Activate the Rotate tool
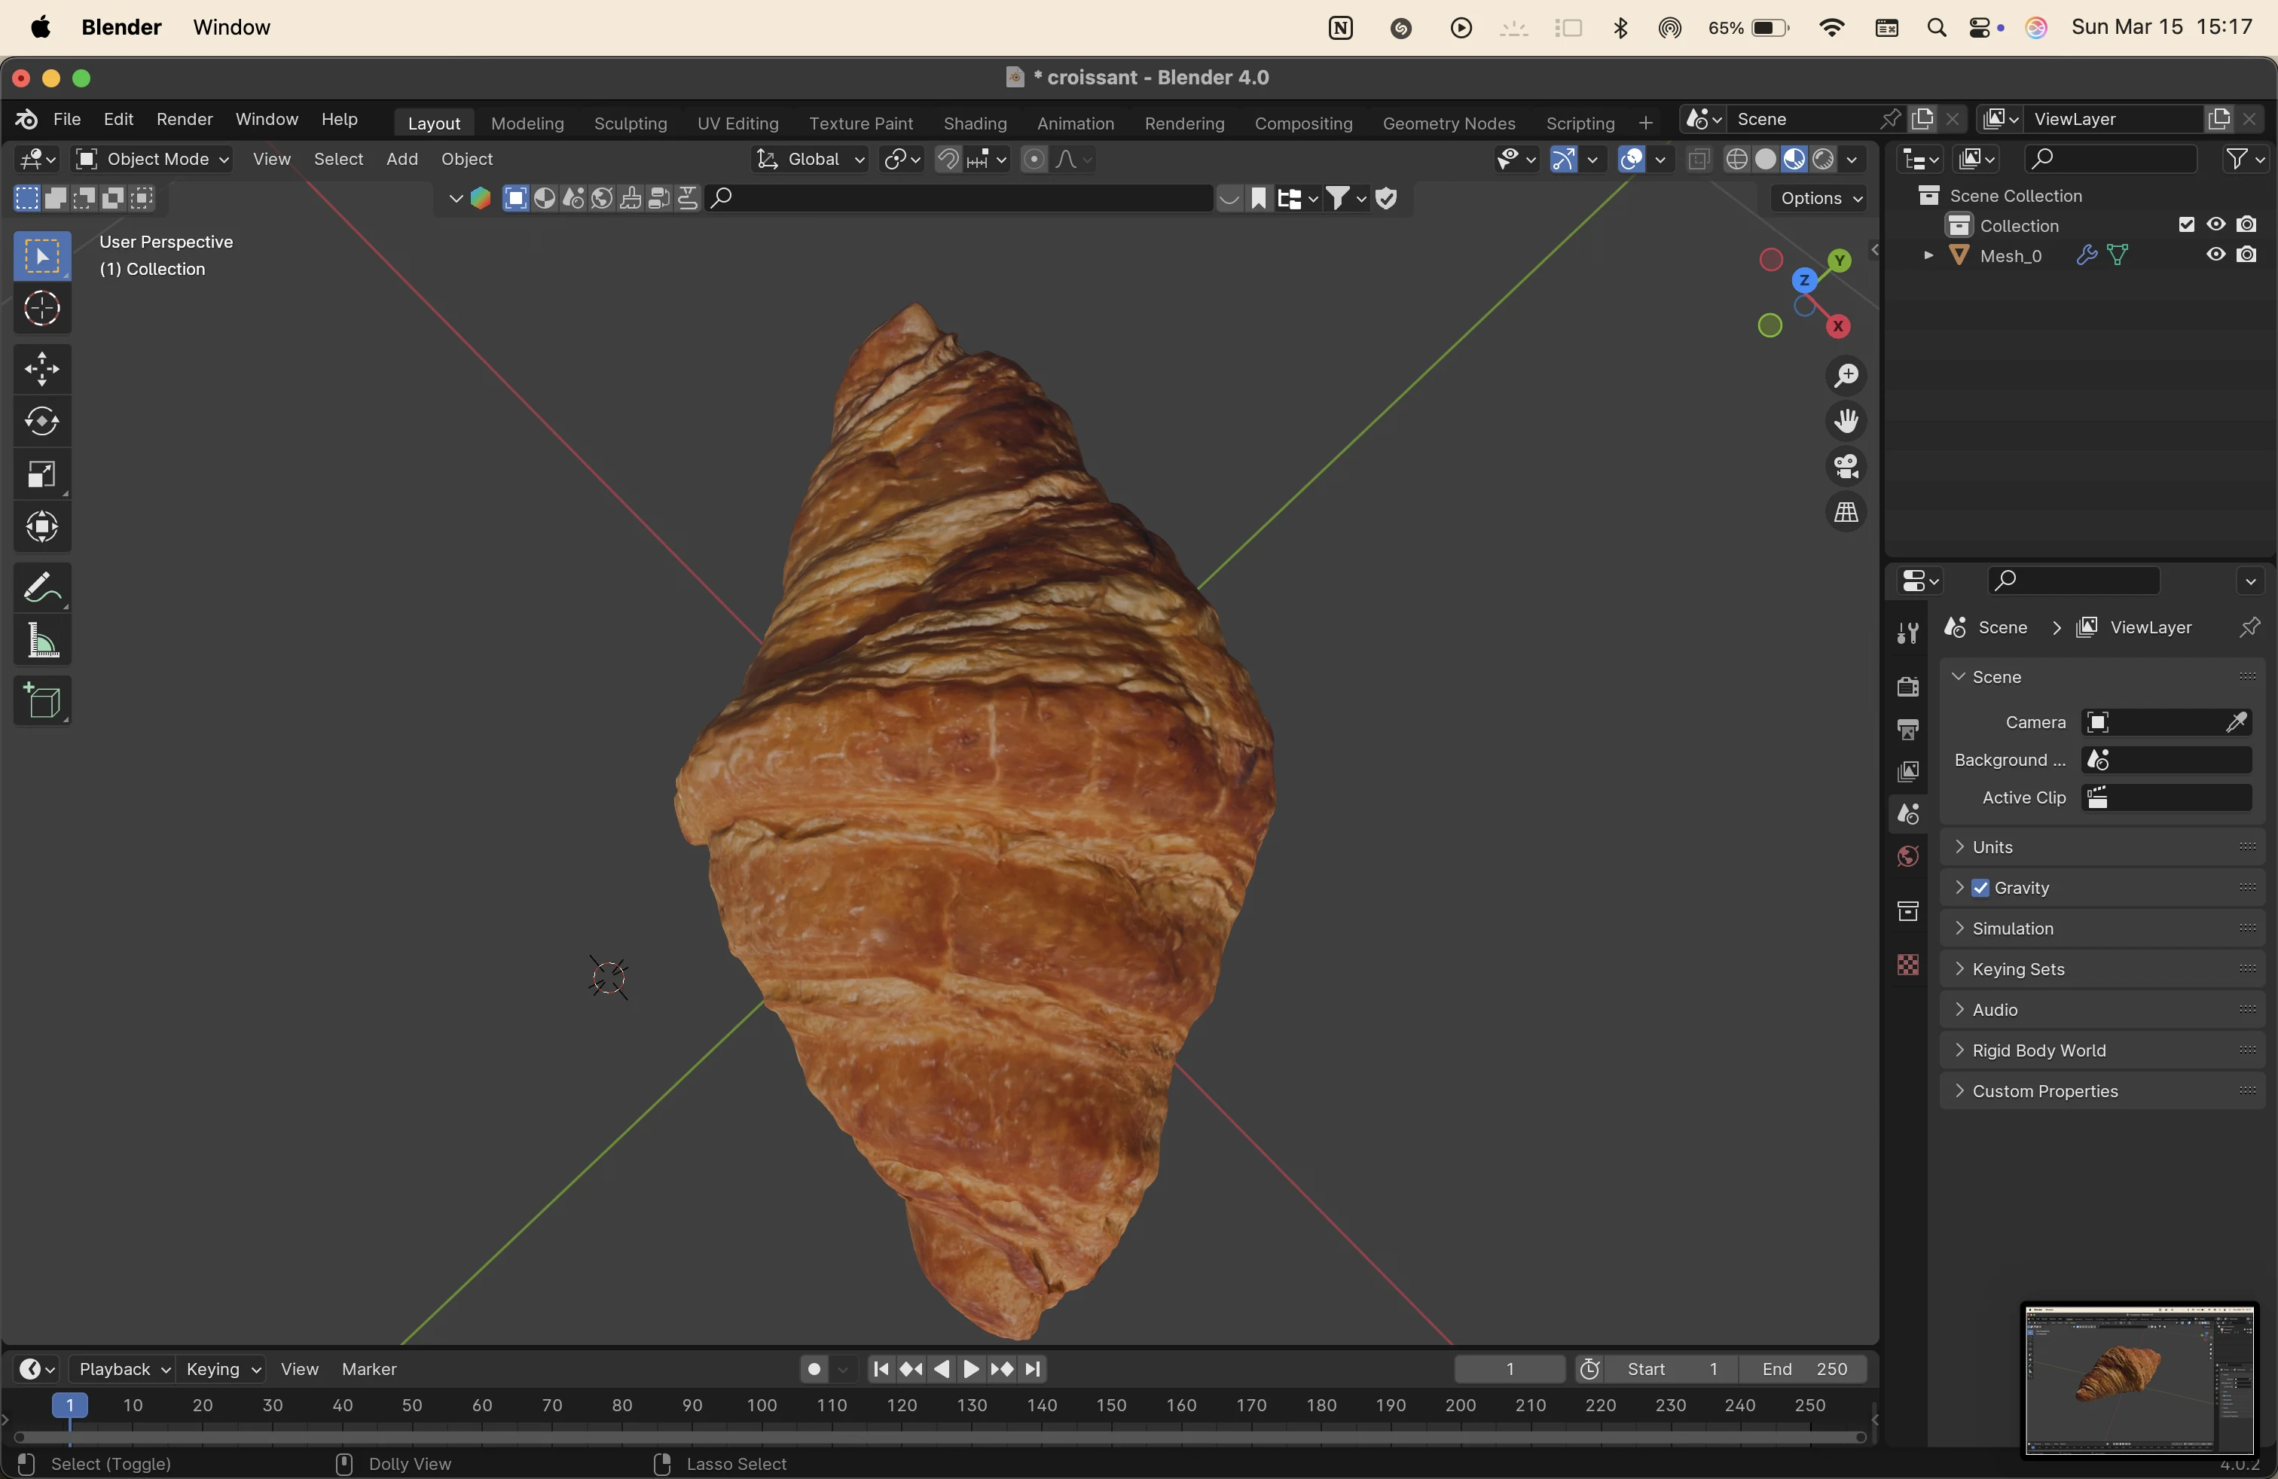This screenshot has height=1479, width=2278. pos(42,422)
